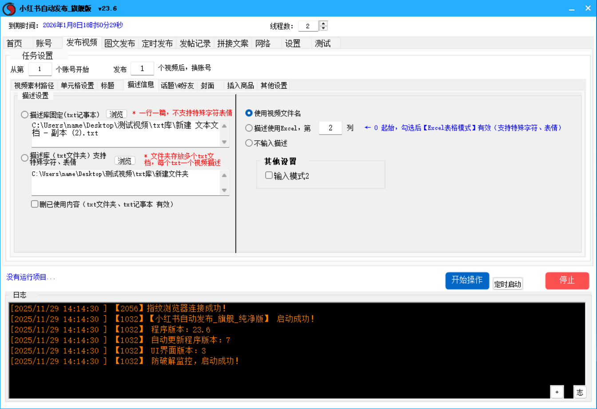Click the Excel column number input field
597x409 pixels.
(x=330, y=128)
